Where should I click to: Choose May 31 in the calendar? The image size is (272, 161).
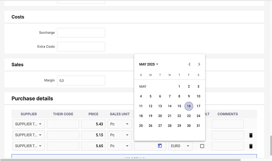(x=198, y=126)
